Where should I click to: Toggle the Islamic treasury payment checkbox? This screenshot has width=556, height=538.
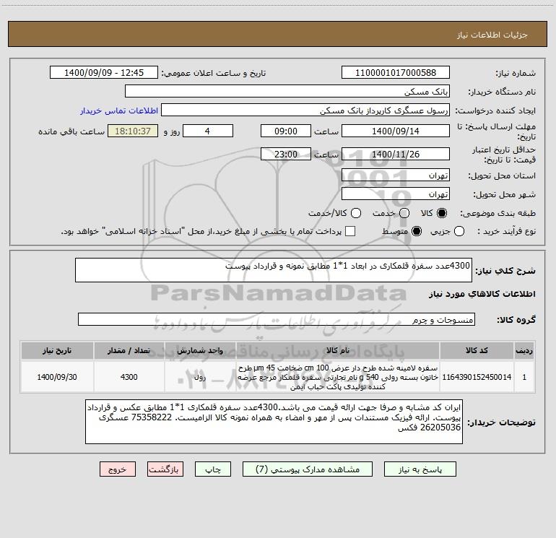click(x=350, y=231)
